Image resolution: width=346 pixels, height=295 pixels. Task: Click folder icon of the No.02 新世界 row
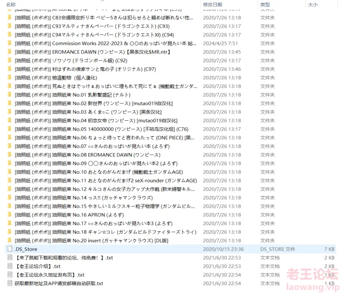[x=10, y=103]
